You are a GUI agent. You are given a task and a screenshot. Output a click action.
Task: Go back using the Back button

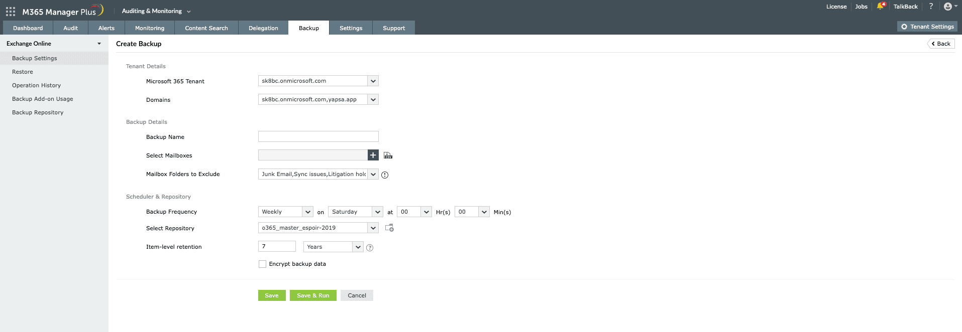(x=941, y=44)
